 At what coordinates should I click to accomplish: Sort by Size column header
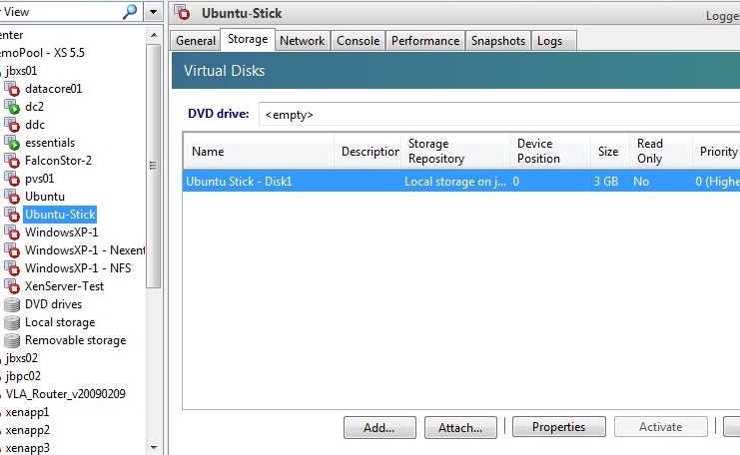(608, 152)
